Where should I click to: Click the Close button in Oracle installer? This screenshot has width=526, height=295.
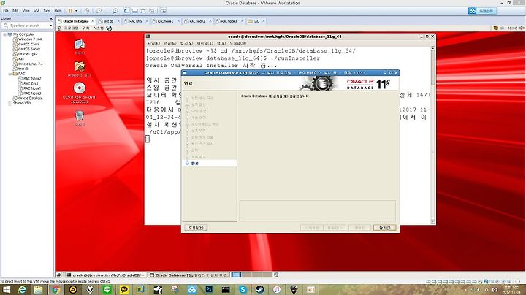[x=384, y=228]
